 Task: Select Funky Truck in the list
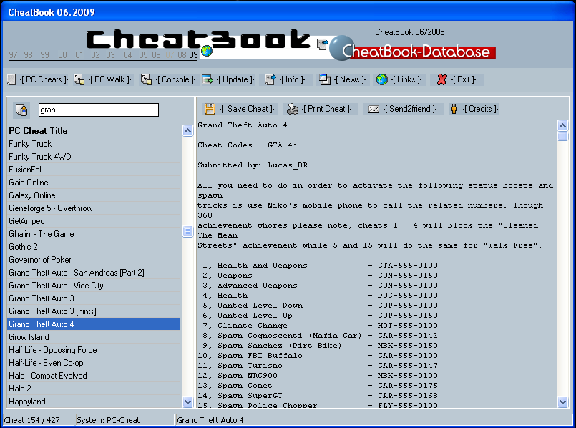point(94,144)
